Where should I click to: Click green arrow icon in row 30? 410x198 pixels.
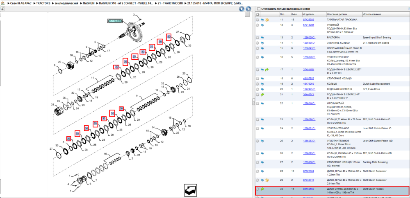pyautogui.click(x=262, y=189)
